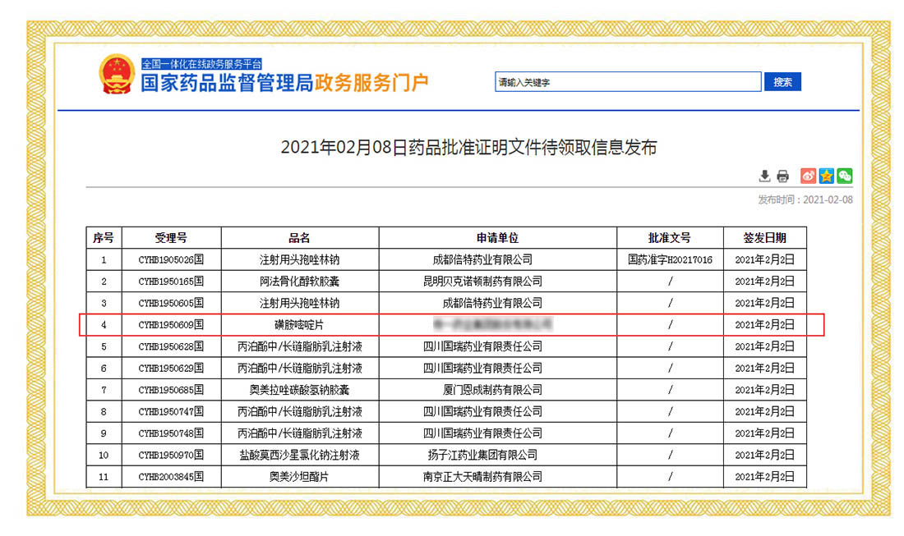Click the 品名 column header
Image resolution: width=904 pixels, height=536 pixels.
299,238
